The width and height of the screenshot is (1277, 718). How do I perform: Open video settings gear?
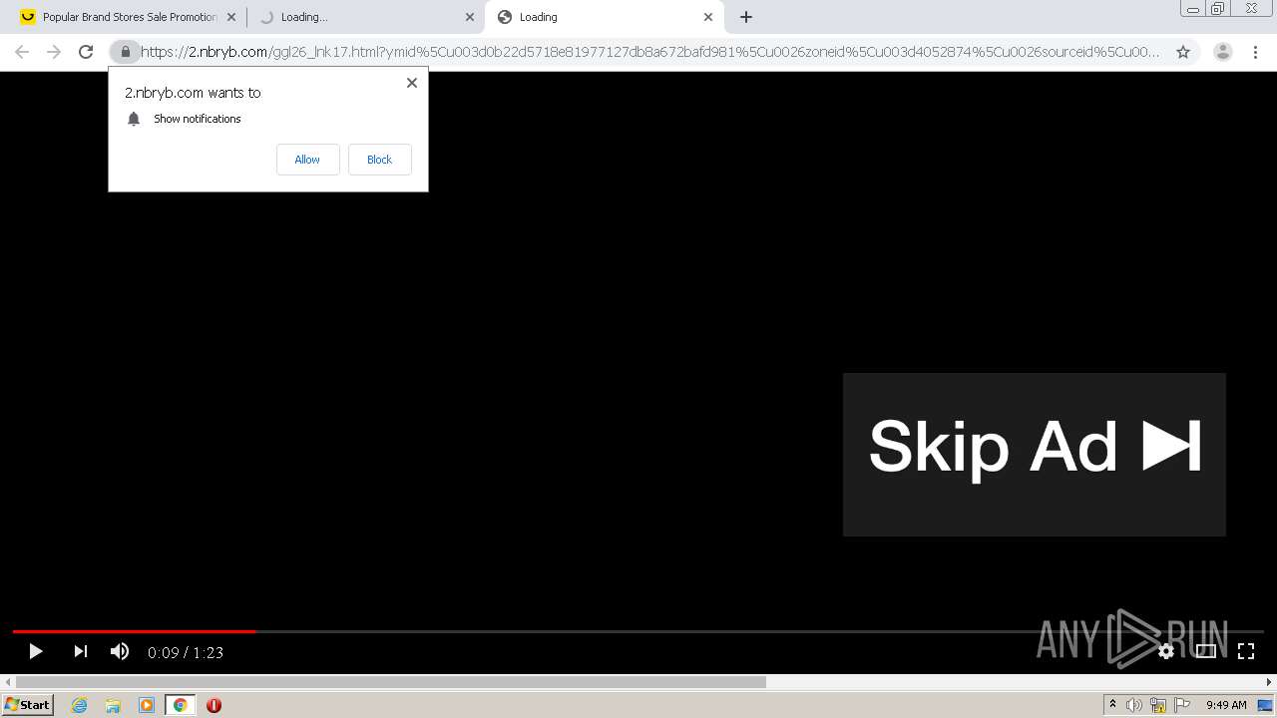(x=1165, y=652)
